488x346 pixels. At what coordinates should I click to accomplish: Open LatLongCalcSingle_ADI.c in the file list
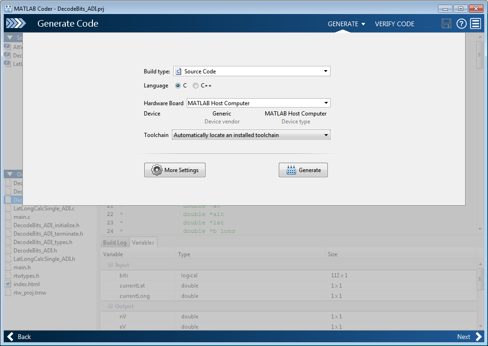tap(44, 208)
